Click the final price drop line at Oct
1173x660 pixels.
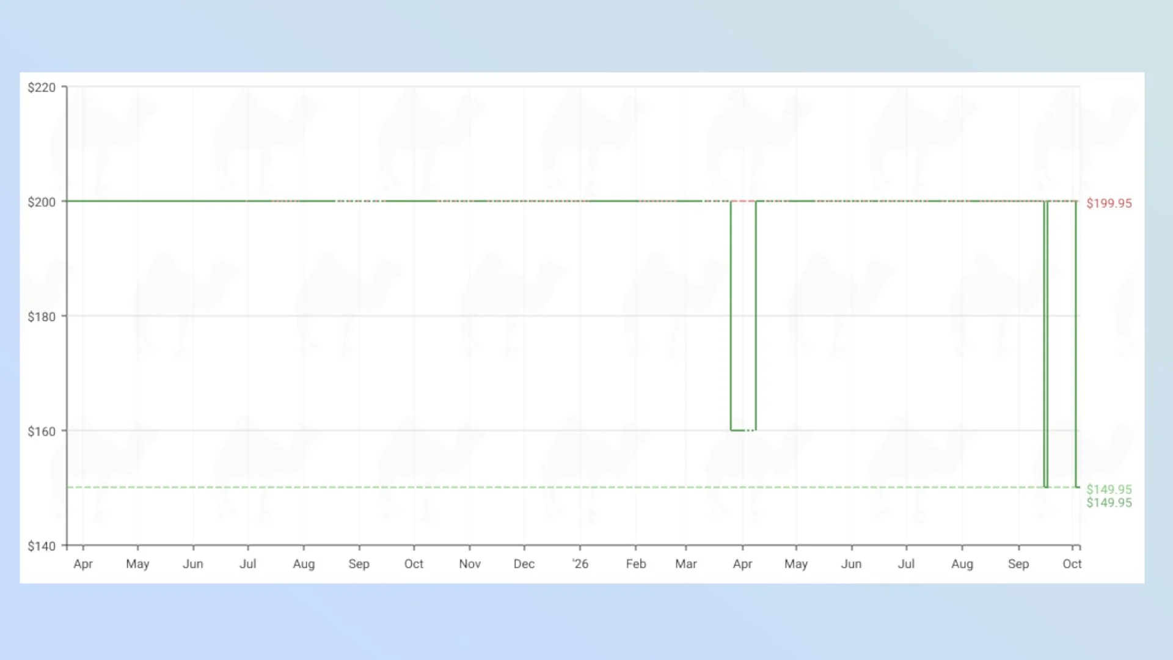[1076, 344]
